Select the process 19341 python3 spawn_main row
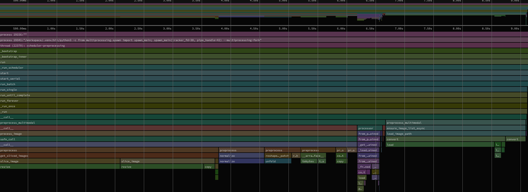528x192 pixels. pyautogui.click(x=264, y=40)
